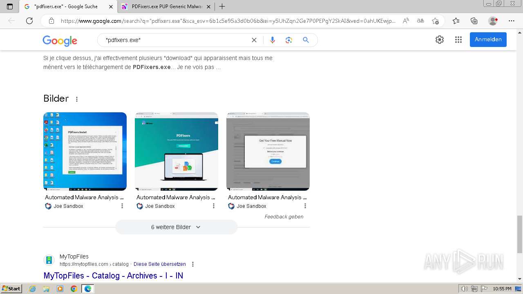523x294 pixels.
Task: Click Feedback geben link
Action: click(x=284, y=217)
